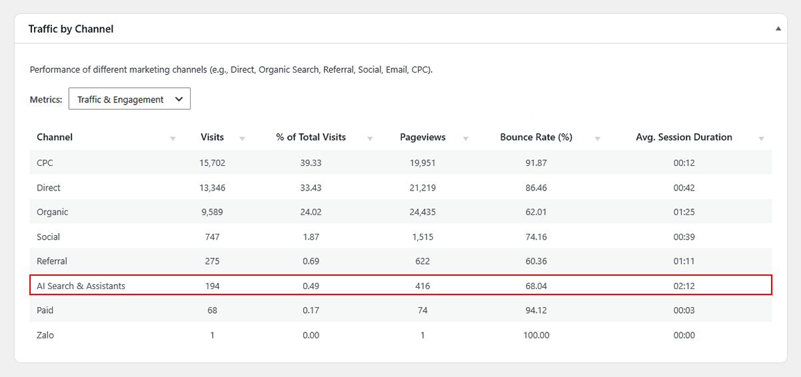Image resolution: width=801 pixels, height=377 pixels.
Task: Click the Visits column header
Action: point(212,137)
